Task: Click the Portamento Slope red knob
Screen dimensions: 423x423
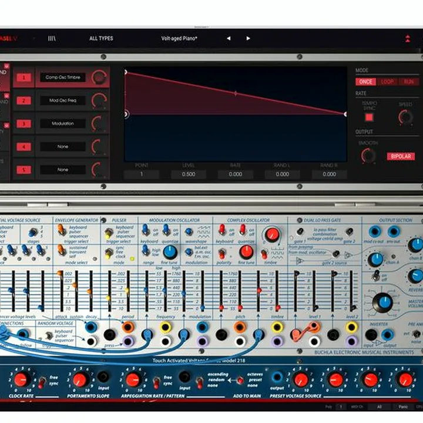Action: (x=80, y=380)
